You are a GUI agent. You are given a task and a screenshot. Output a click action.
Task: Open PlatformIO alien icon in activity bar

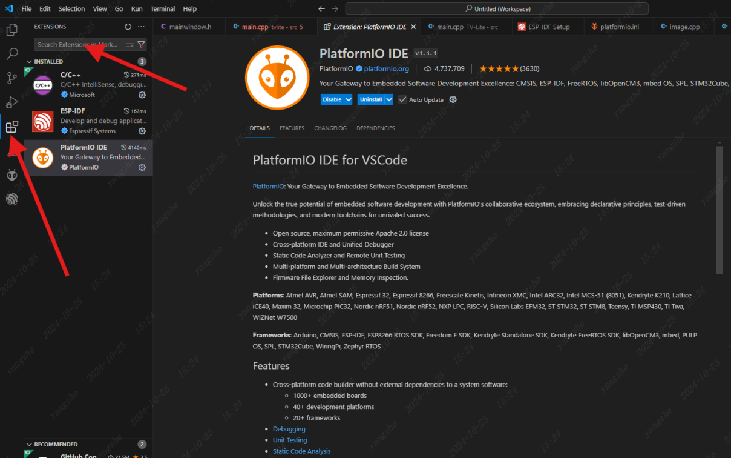(11, 175)
